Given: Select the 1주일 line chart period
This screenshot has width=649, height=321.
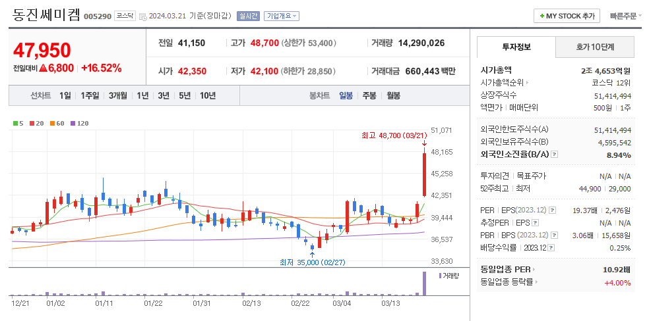Looking at the screenshot, I should coord(90,96).
